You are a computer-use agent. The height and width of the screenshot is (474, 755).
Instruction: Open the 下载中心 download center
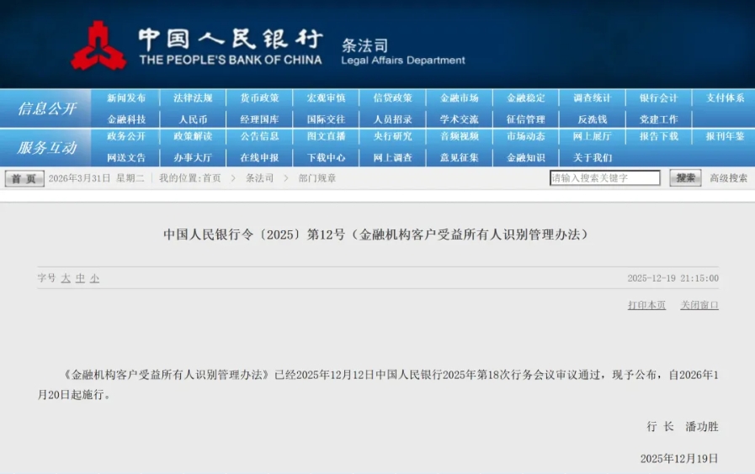click(326, 157)
